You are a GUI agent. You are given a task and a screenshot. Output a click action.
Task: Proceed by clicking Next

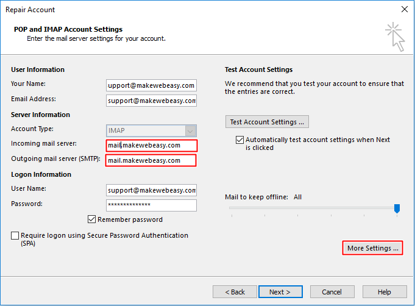point(280,292)
